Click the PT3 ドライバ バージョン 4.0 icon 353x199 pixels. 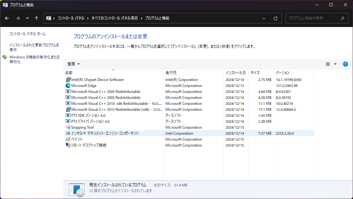(68, 121)
